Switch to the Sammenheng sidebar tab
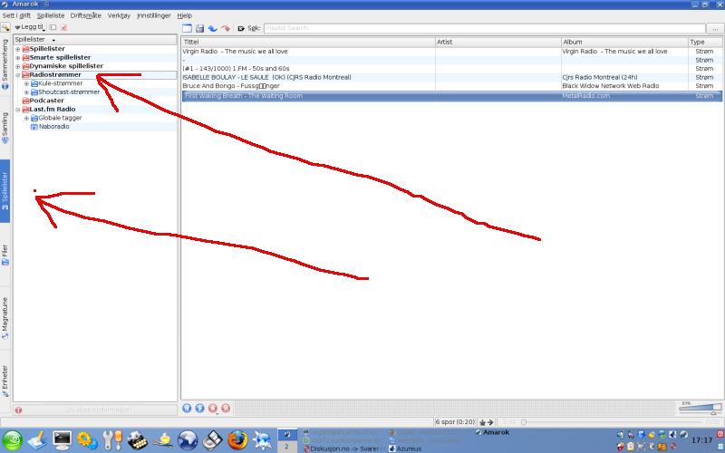Image resolution: width=725 pixels, height=453 pixels. coord(5,63)
